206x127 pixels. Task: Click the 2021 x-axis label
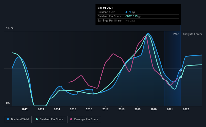pos(170,109)
